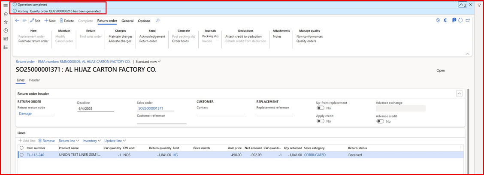Click the Deadline date field
Image resolution: width=484 pixels, height=175 pixels.
95,109
